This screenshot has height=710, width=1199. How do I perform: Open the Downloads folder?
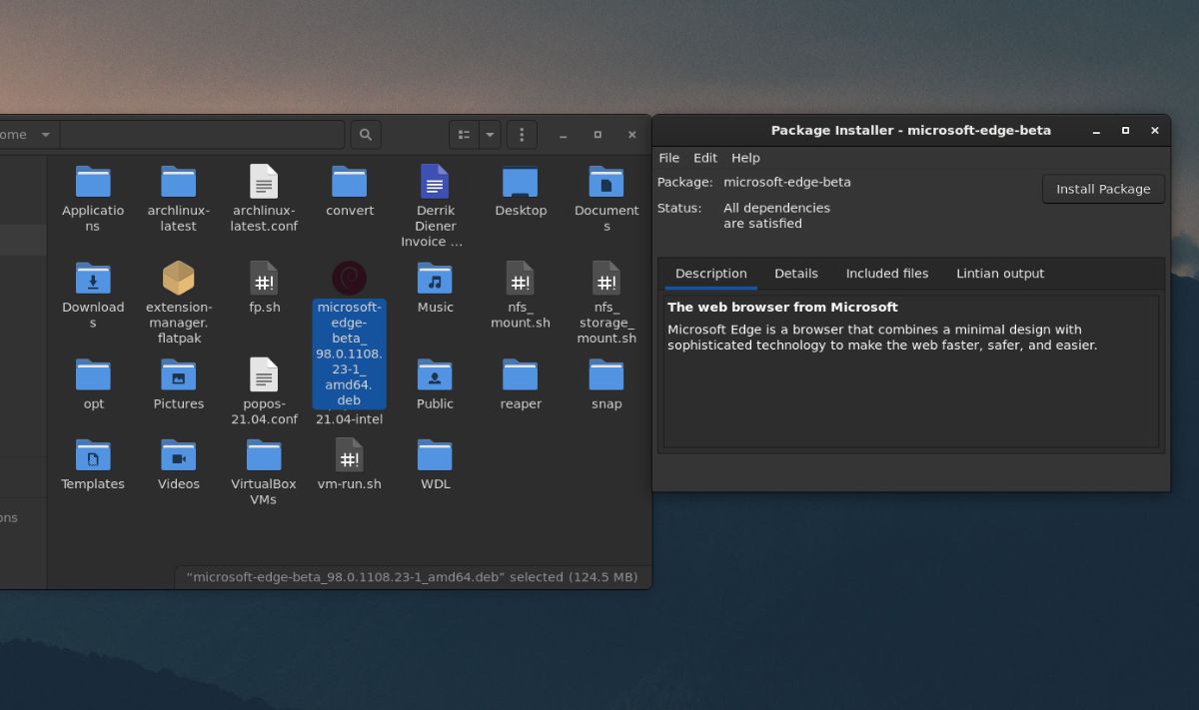[93, 280]
